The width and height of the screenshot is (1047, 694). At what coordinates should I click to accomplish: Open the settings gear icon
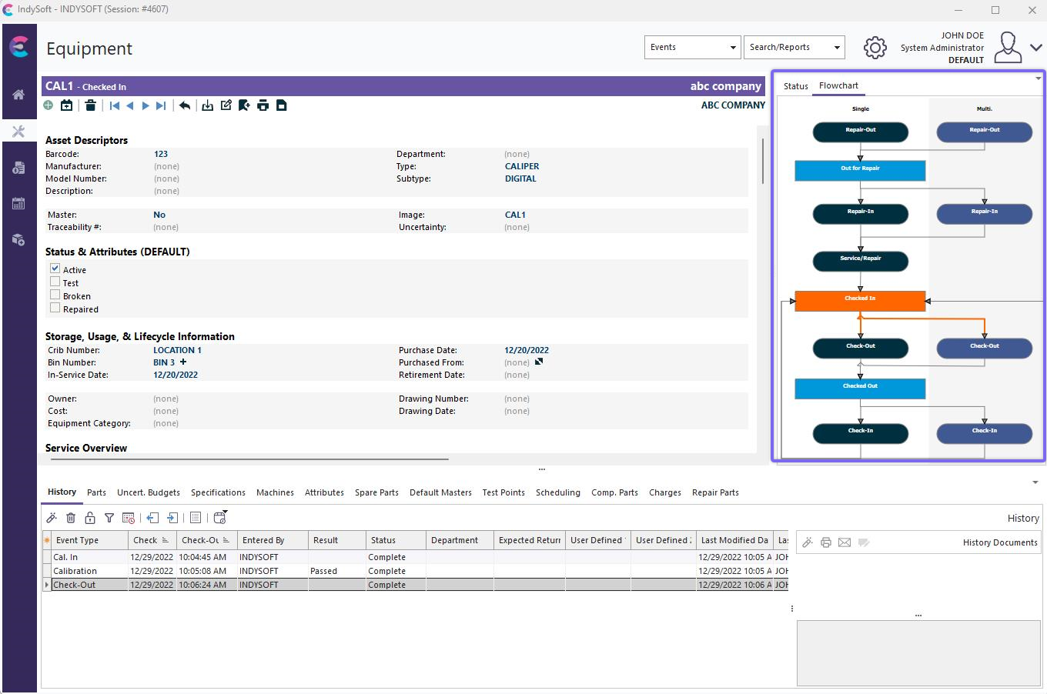click(875, 48)
